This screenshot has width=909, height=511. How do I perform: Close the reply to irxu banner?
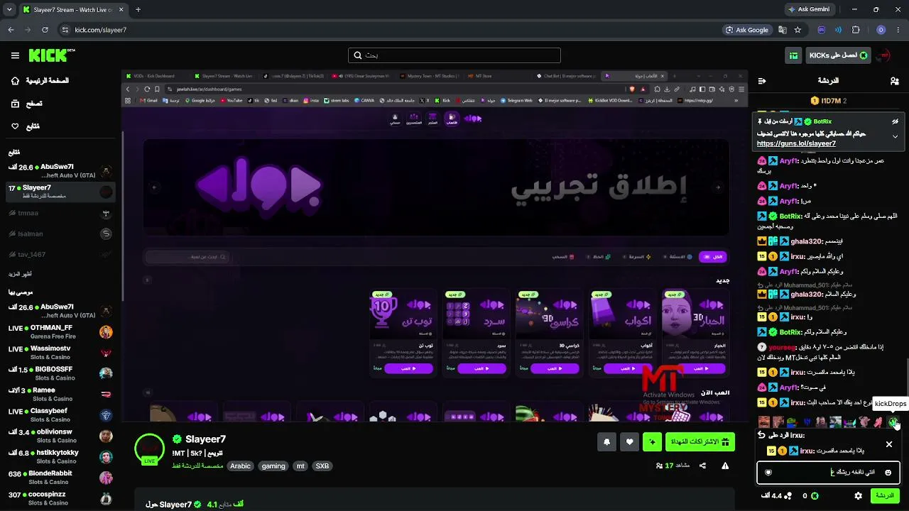[x=888, y=444]
